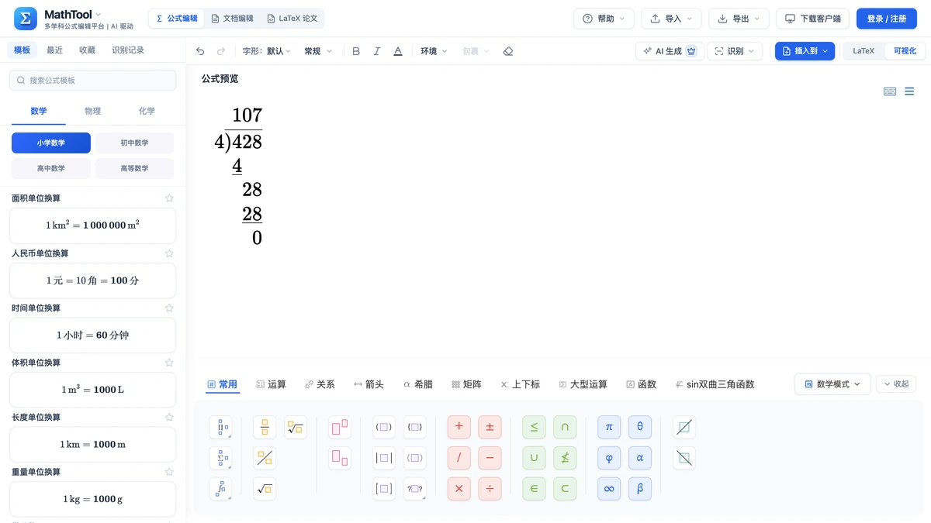Expand the 环境 environment dropdown
This screenshot has width=931, height=523.
[x=434, y=51]
